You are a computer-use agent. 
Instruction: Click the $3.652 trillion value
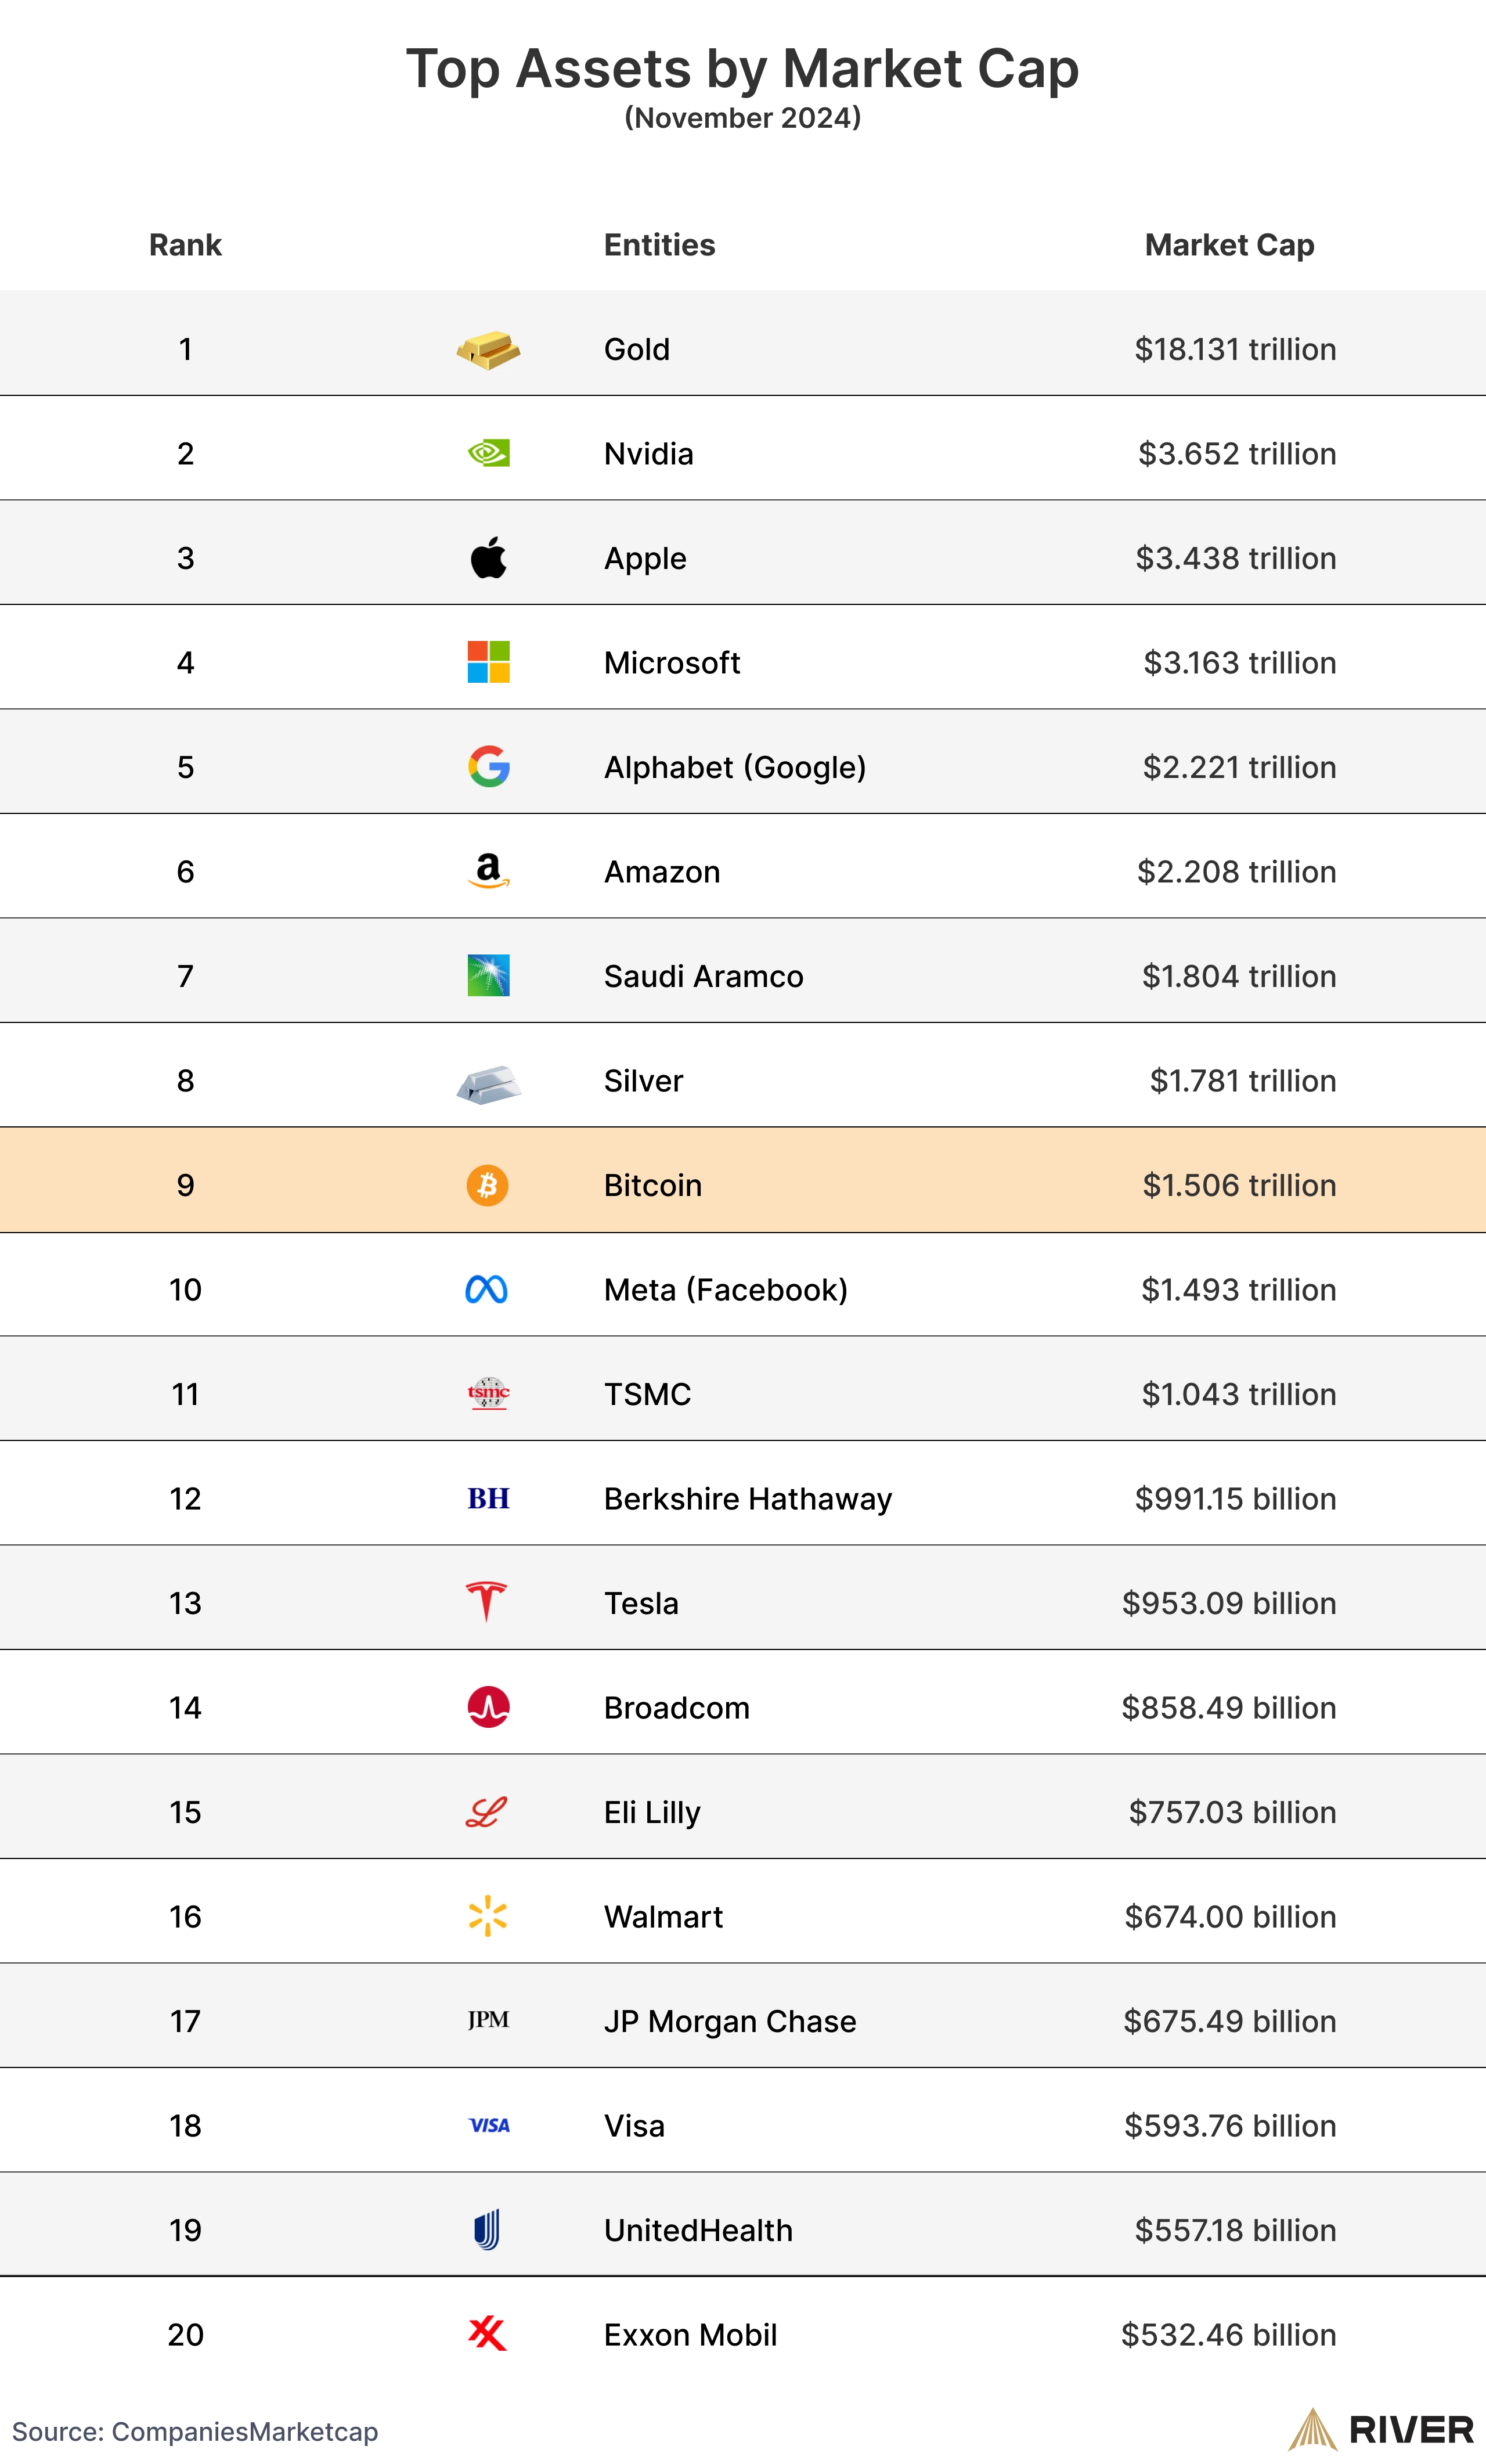pyautogui.click(x=1237, y=453)
